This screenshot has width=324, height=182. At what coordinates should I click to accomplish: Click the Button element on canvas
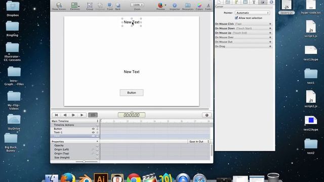132,93
